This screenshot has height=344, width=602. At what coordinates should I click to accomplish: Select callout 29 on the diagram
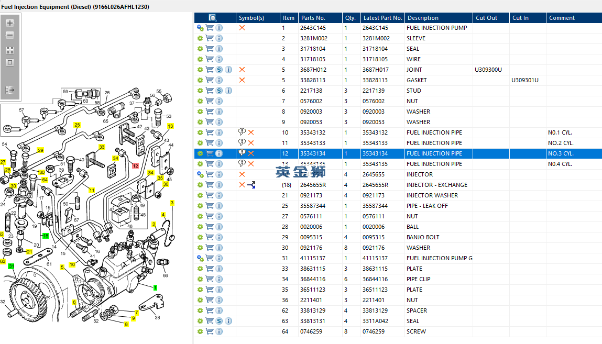(x=40, y=150)
